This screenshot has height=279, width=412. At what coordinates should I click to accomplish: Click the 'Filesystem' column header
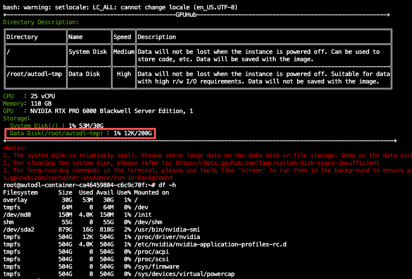click(21, 193)
